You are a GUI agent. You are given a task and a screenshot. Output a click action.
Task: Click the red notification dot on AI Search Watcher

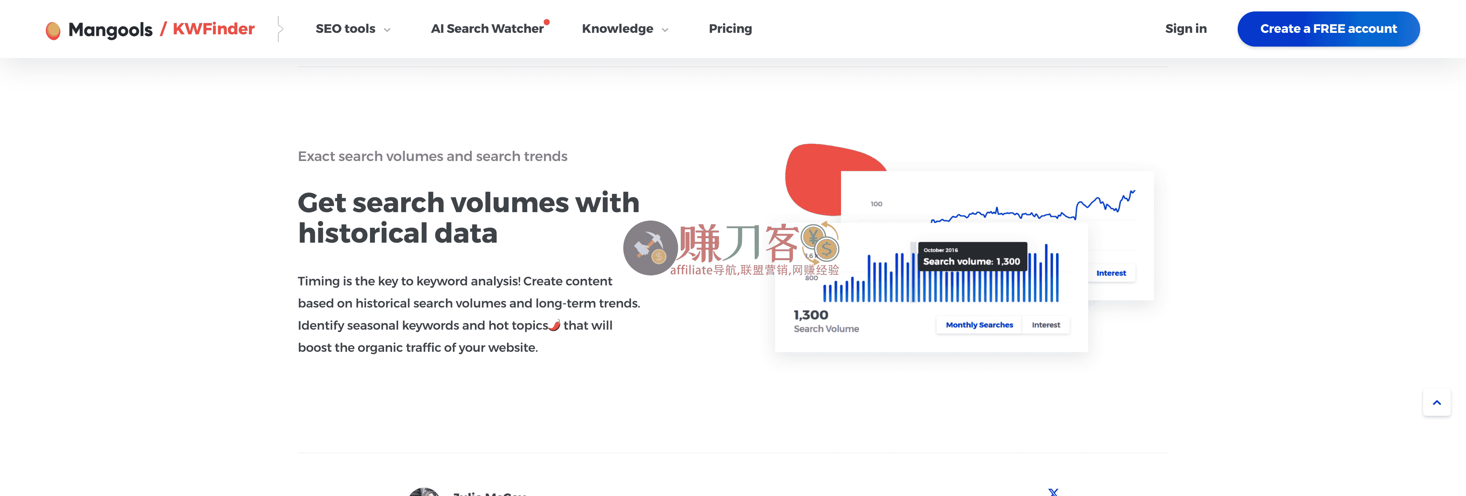547,22
